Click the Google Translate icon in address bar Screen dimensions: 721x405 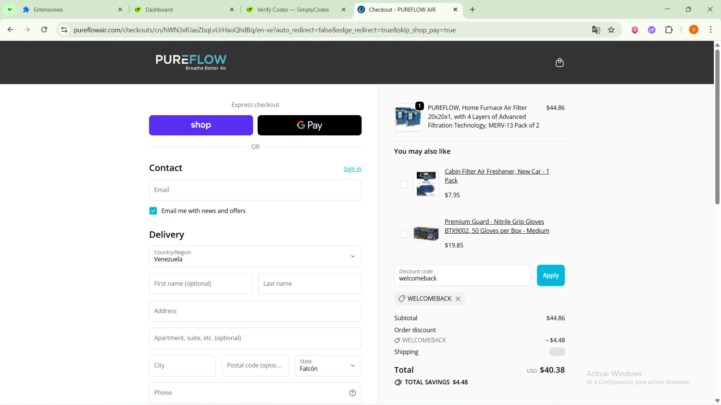(596, 30)
